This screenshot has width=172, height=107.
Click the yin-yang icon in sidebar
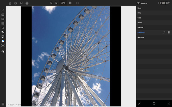pyautogui.click(x=3, y=52)
